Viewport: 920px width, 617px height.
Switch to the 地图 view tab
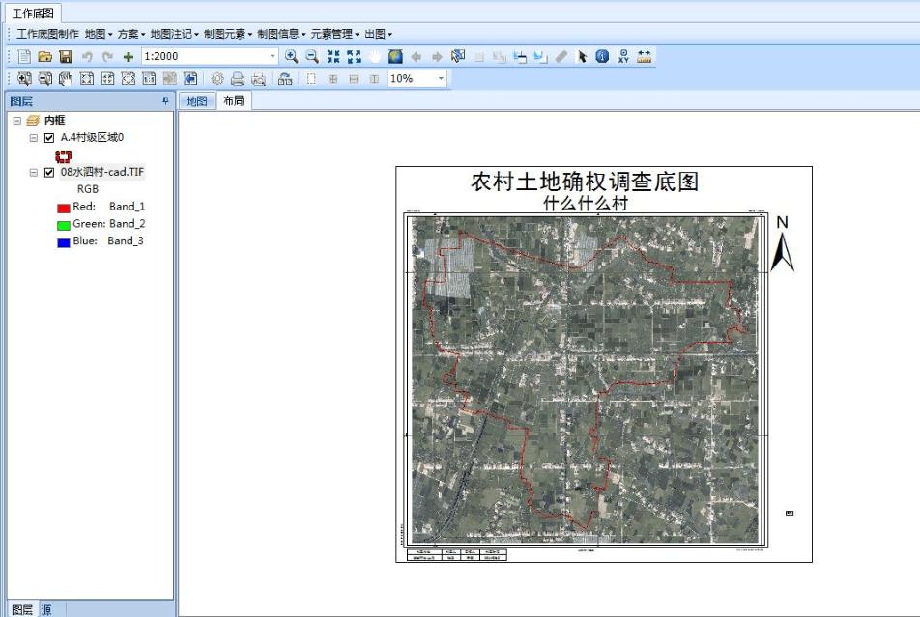click(196, 100)
